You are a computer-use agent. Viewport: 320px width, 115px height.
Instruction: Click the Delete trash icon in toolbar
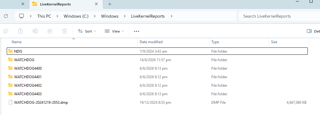[x=65, y=31]
